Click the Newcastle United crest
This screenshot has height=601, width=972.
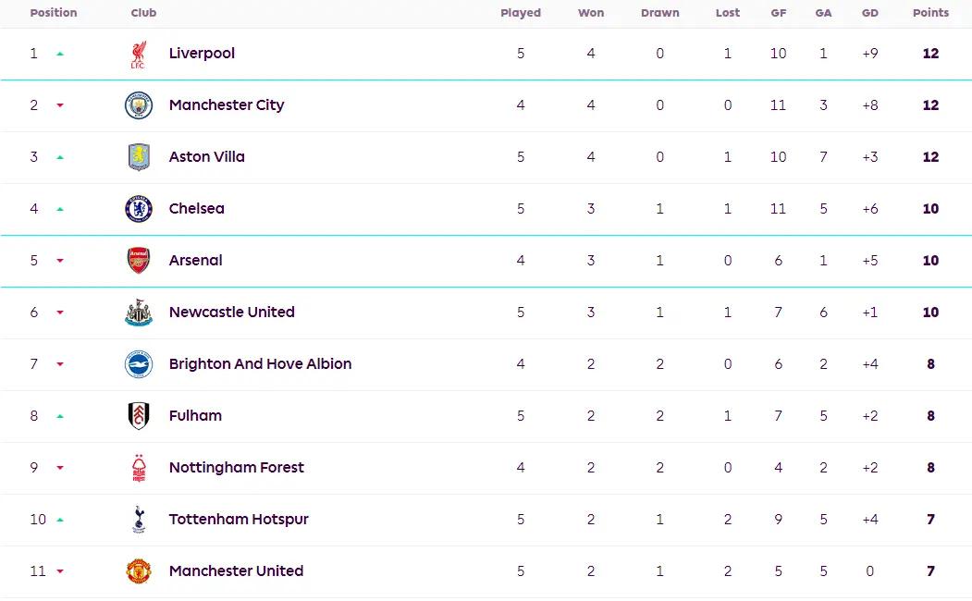pyautogui.click(x=138, y=313)
